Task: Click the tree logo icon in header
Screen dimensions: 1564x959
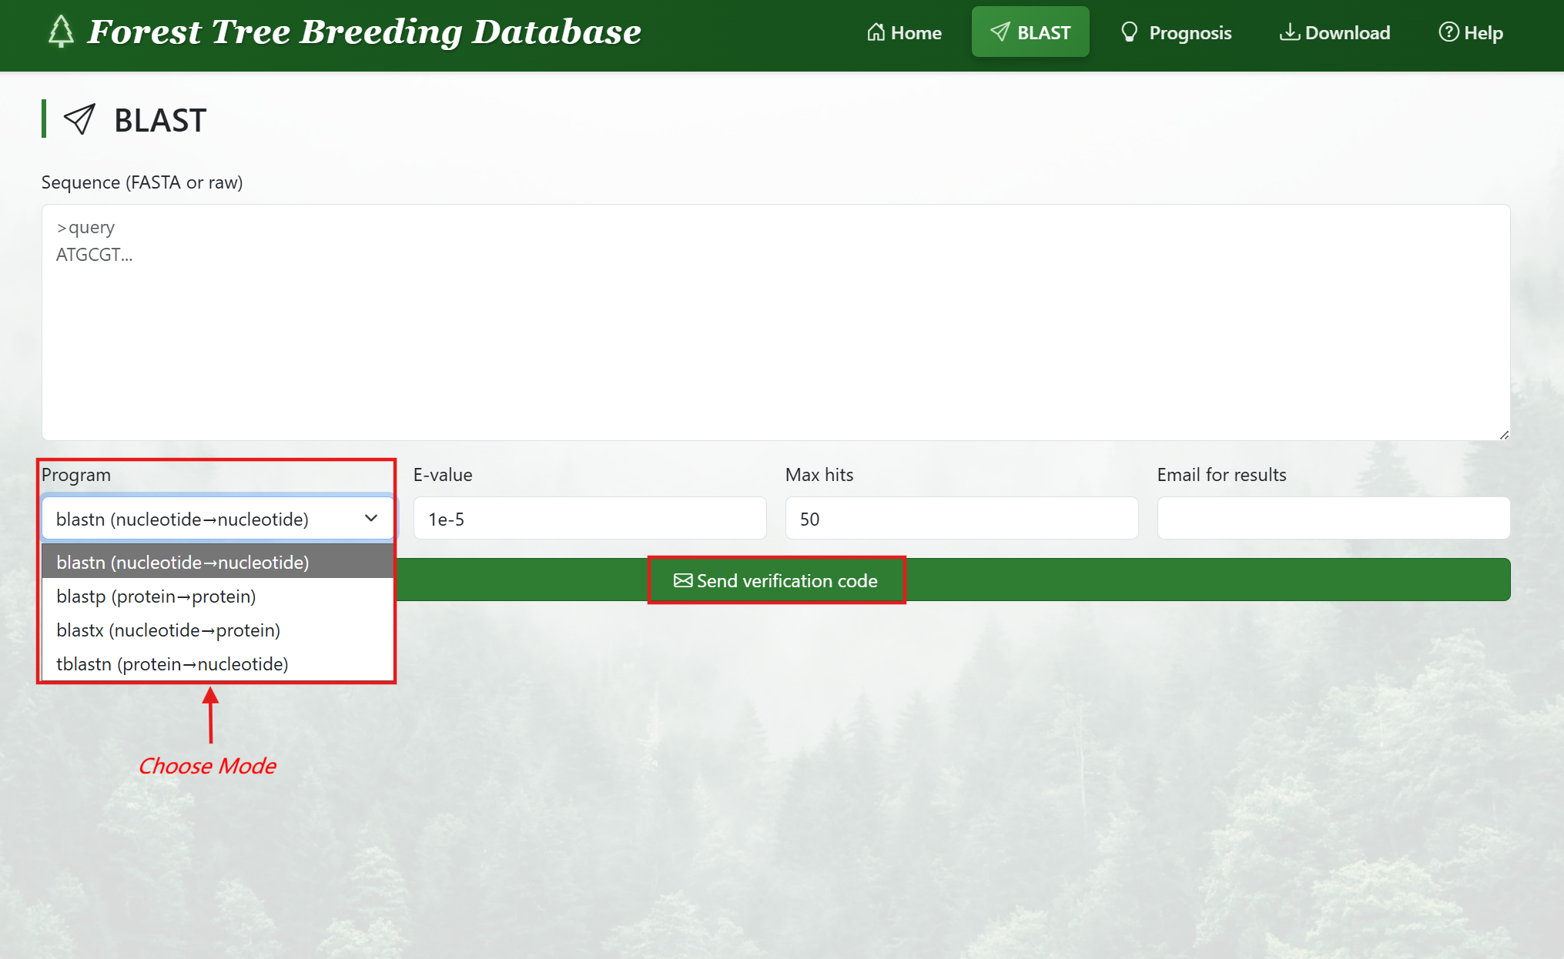Action: 61,32
